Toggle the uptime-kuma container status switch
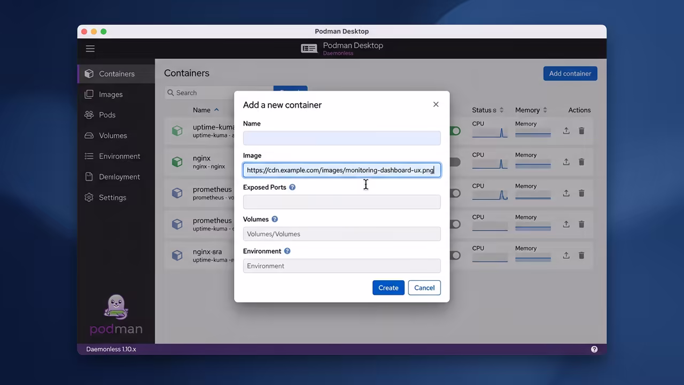 click(455, 130)
